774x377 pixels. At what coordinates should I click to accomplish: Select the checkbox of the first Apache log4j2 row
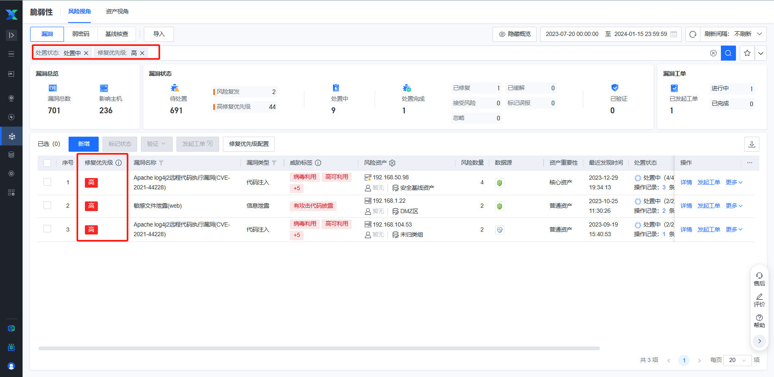(47, 182)
